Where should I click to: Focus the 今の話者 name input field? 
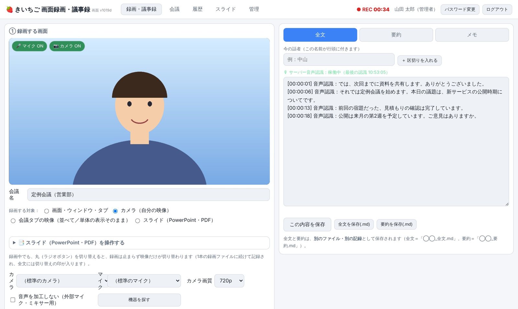tap(339, 59)
